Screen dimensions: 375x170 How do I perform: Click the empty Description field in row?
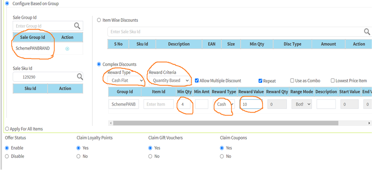326,104
